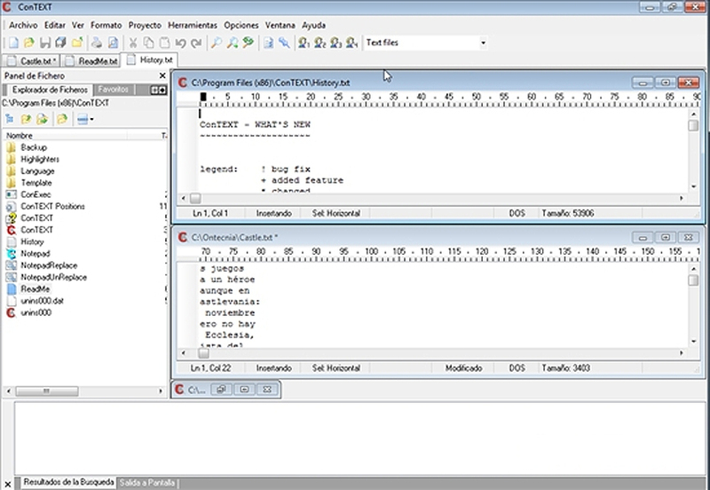Screen dimensions: 710x490
Task: Click Castle.txt window horizontal scrollbar thumb
Action: click(203, 352)
